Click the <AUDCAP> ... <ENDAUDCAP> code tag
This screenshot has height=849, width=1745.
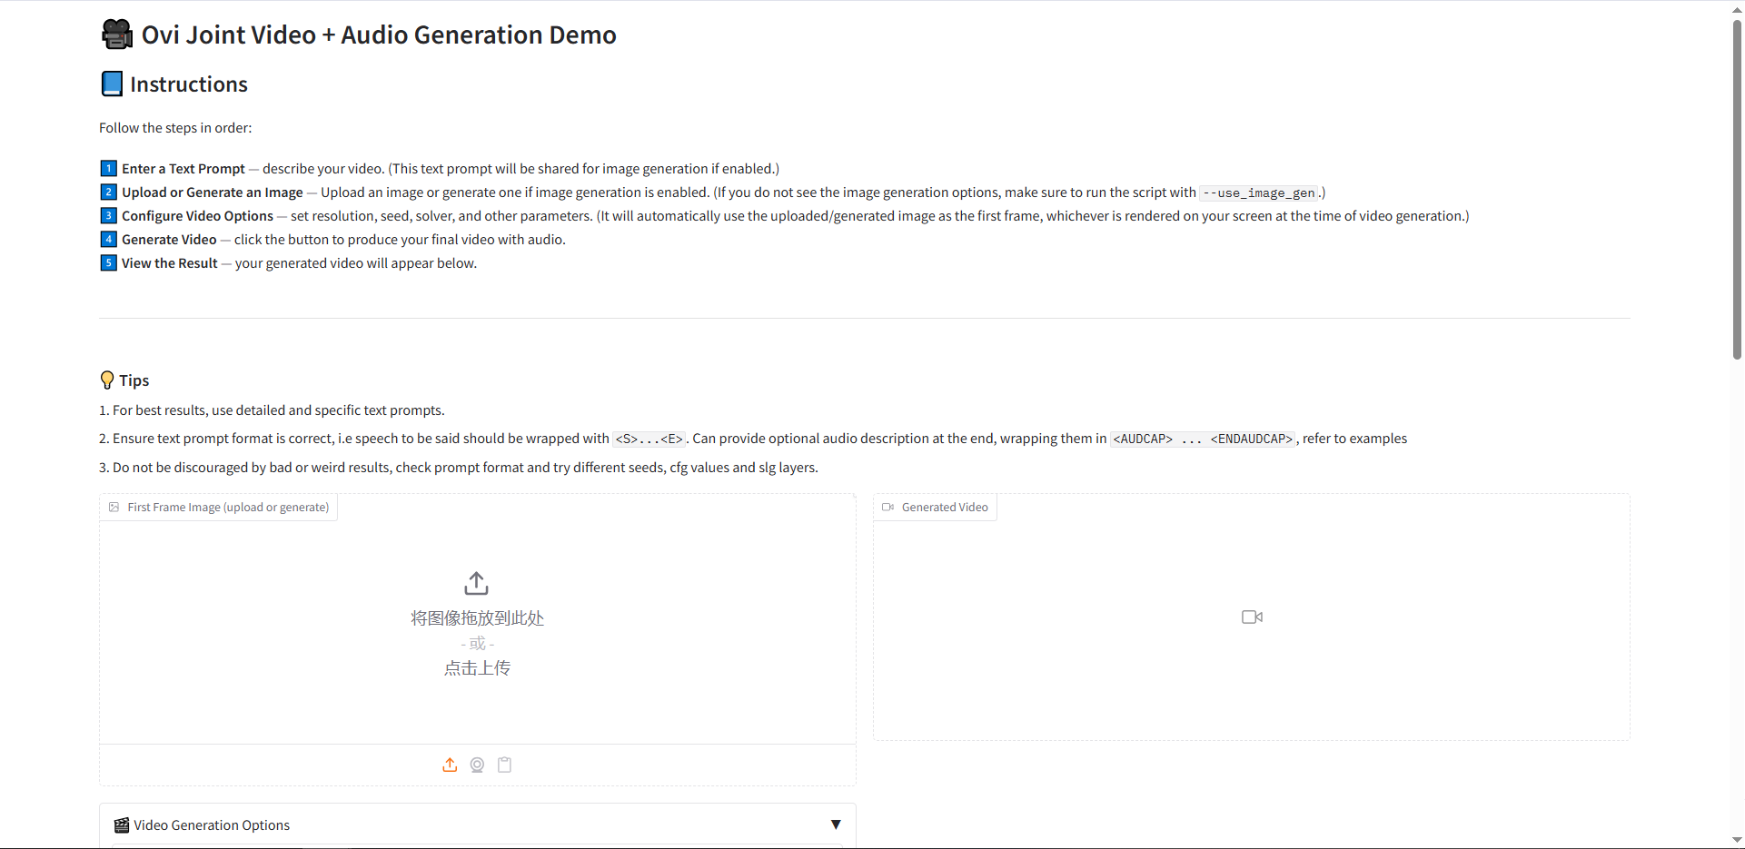coord(1203,439)
